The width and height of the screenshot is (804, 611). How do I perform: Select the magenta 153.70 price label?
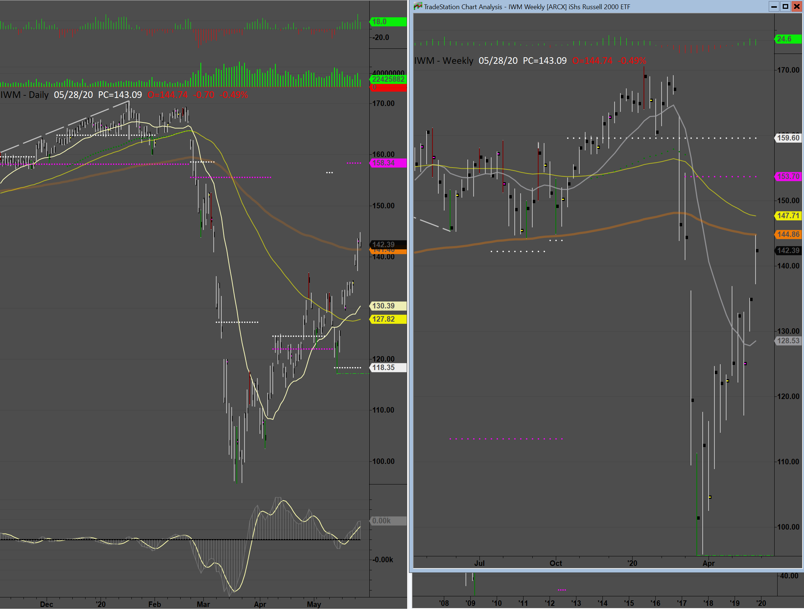coord(788,176)
